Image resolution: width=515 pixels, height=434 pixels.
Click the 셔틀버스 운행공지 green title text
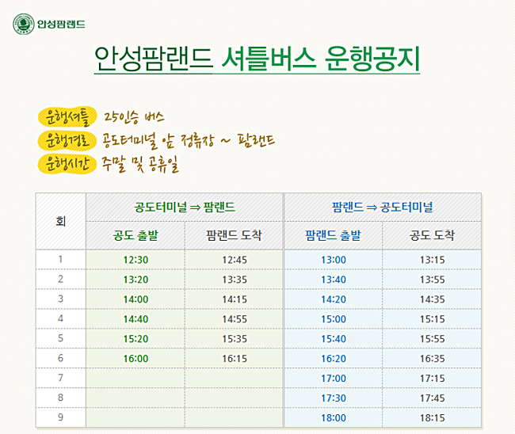(321, 59)
